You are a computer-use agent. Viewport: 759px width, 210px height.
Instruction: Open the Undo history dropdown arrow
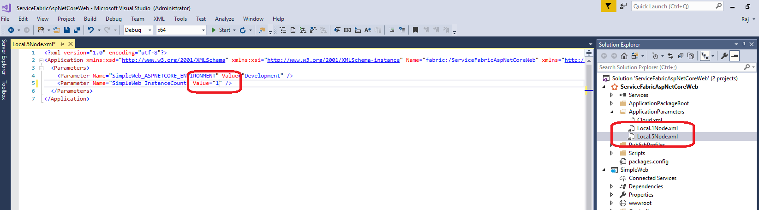(99, 30)
